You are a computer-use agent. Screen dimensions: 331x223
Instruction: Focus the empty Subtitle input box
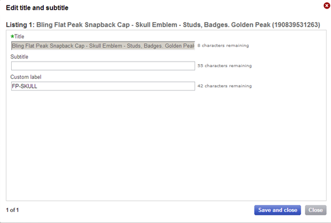coord(103,66)
